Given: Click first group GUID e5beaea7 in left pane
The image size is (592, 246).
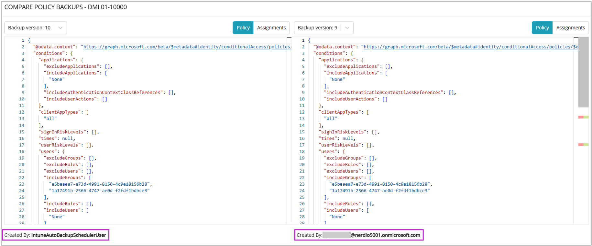Looking at the screenshot, I should [99, 184].
